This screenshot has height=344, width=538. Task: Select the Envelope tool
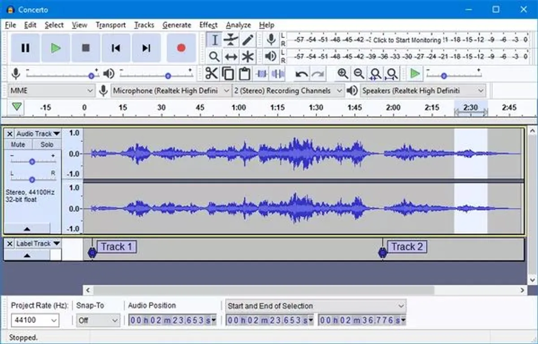[x=231, y=40]
